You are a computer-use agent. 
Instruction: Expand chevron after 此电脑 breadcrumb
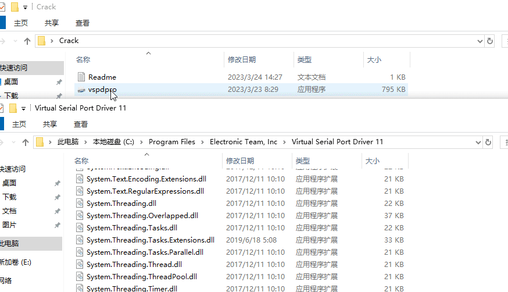click(85, 143)
